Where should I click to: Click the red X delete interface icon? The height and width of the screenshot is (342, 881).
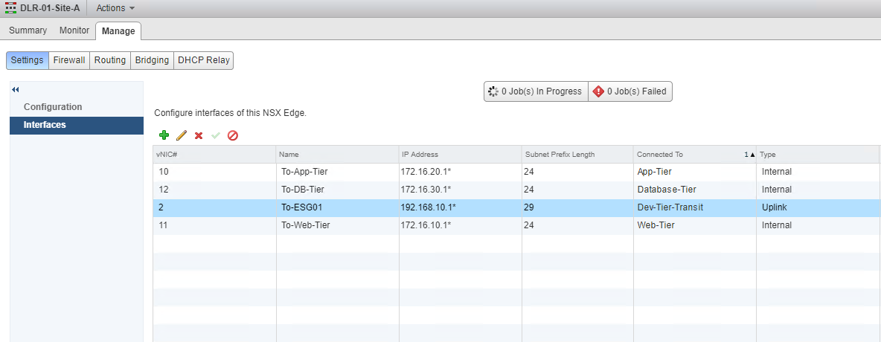199,135
